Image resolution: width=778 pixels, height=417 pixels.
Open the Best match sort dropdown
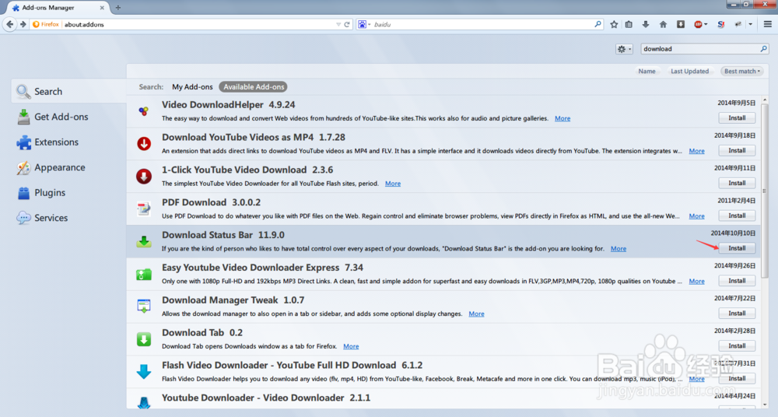click(741, 71)
